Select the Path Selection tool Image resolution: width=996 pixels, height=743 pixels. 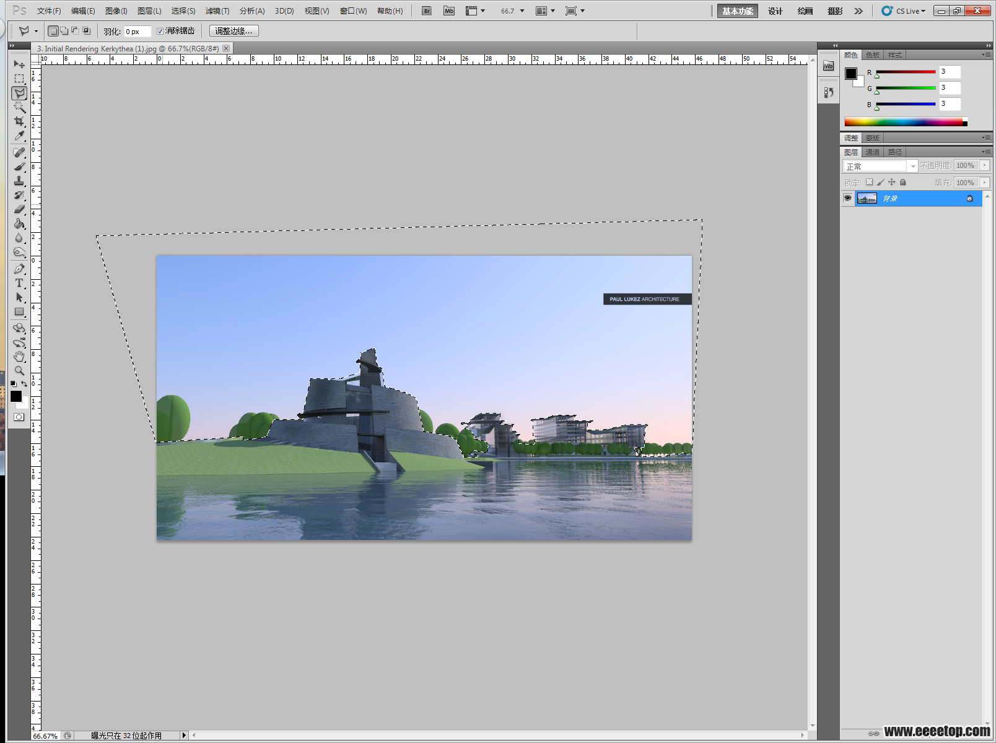point(19,297)
